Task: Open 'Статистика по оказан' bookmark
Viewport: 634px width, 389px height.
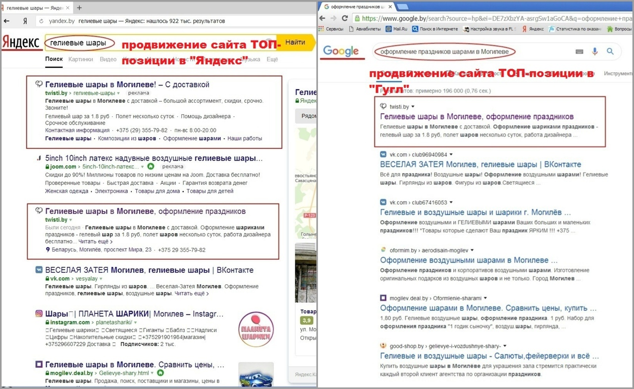Action: 575,29
